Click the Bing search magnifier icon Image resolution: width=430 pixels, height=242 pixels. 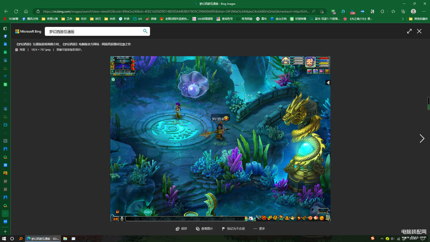145,31
